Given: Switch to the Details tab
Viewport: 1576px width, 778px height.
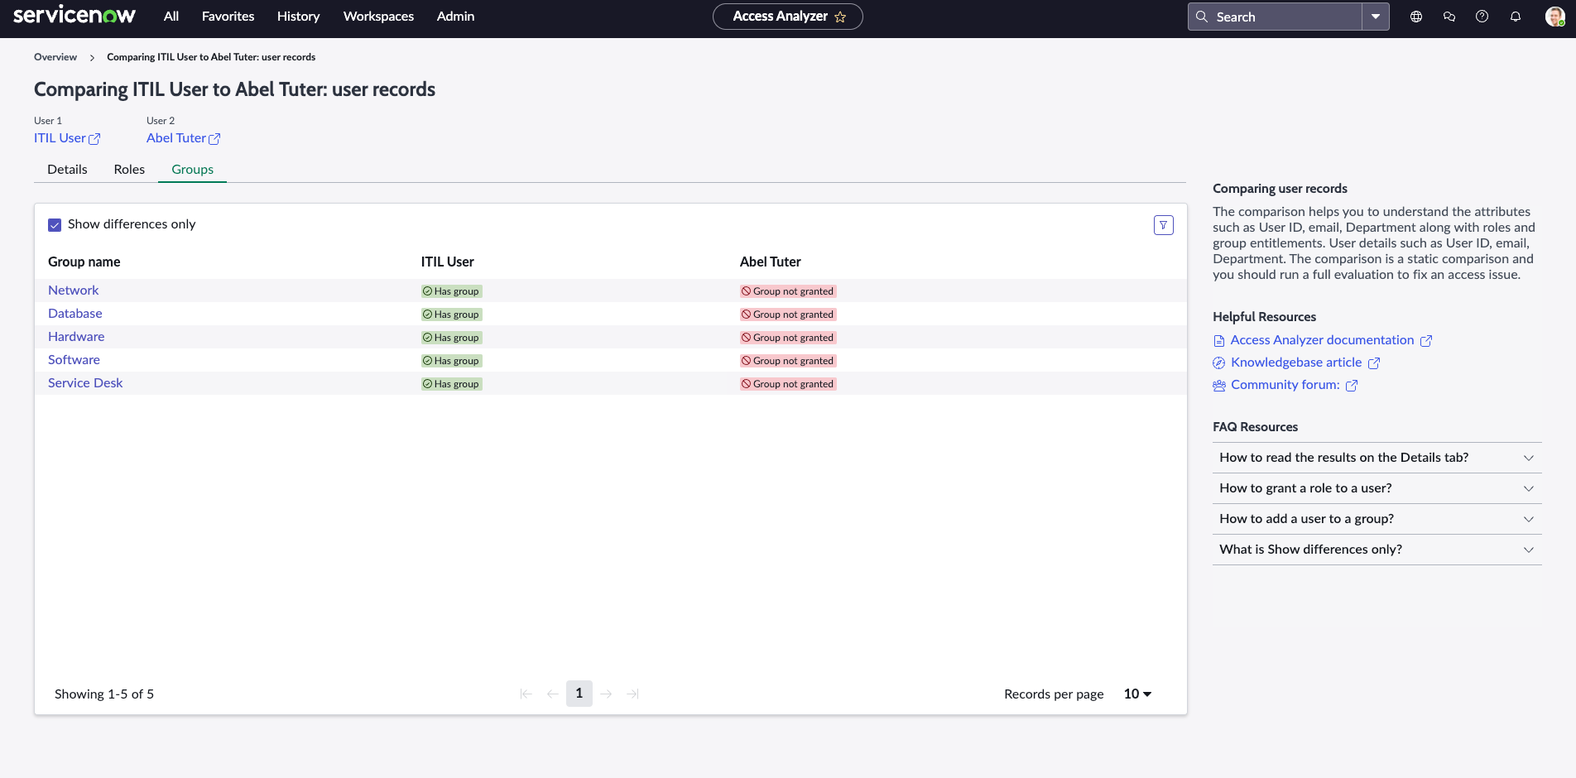Looking at the screenshot, I should [x=67, y=169].
